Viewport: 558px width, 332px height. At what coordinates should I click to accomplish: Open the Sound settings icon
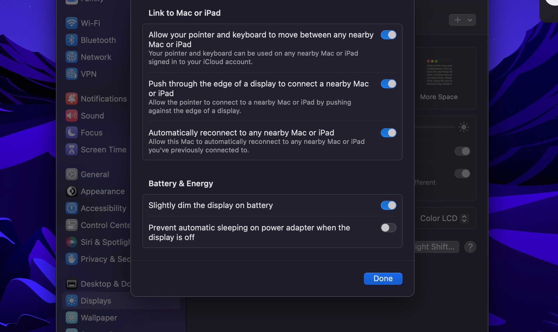(72, 116)
